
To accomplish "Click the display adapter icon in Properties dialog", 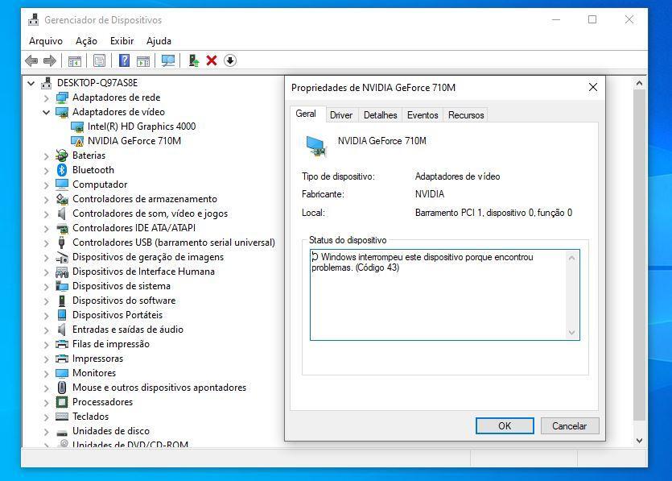I will (316, 147).
